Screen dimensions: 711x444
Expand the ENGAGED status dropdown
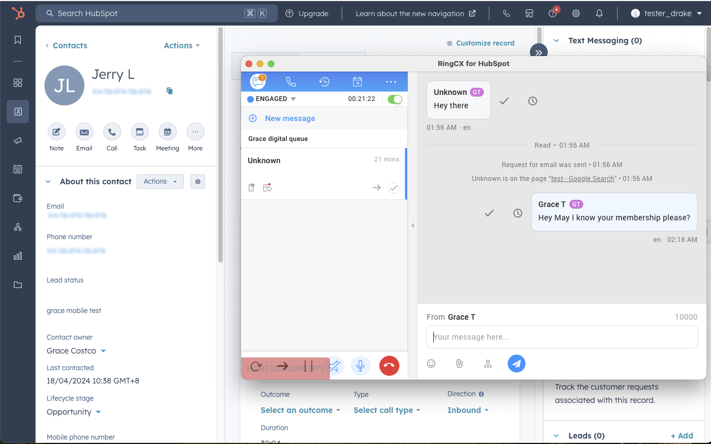[293, 99]
